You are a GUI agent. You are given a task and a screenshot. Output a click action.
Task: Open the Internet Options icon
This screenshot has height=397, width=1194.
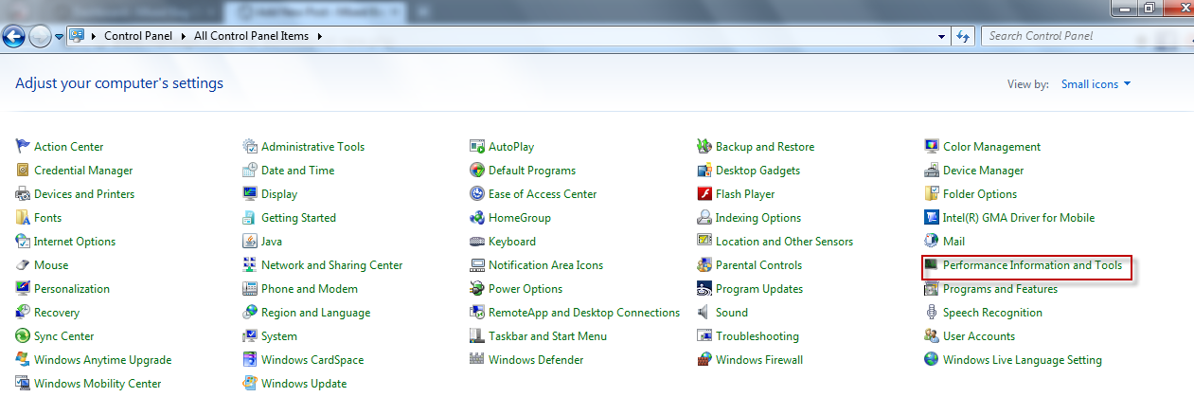tap(24, 242)
